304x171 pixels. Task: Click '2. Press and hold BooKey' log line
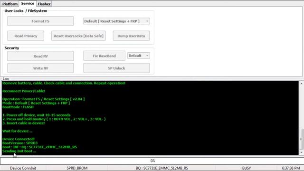pos(54,119)
